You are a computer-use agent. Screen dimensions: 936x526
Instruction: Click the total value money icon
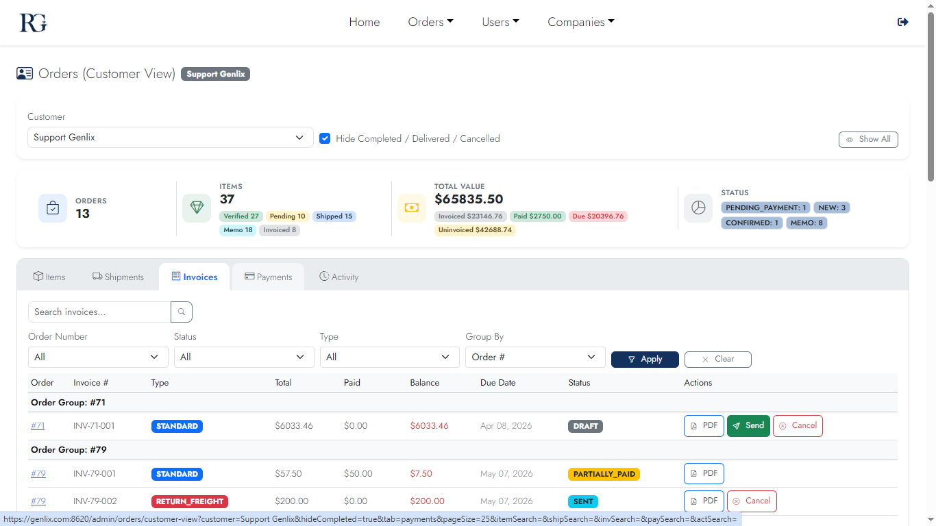pyautogui.click(x=412, y=208)
